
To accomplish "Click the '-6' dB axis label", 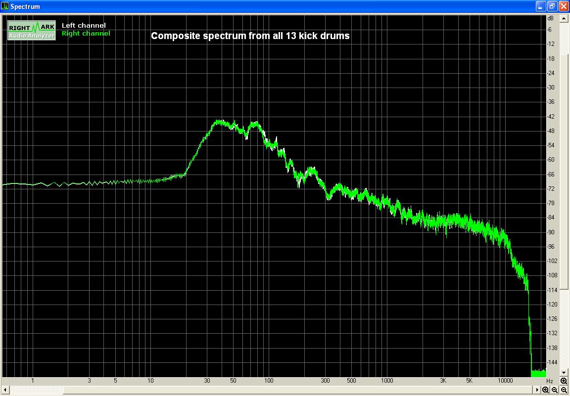I will pos(549,30).
